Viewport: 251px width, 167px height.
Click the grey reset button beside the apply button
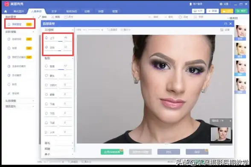click(x=140, y=152)
